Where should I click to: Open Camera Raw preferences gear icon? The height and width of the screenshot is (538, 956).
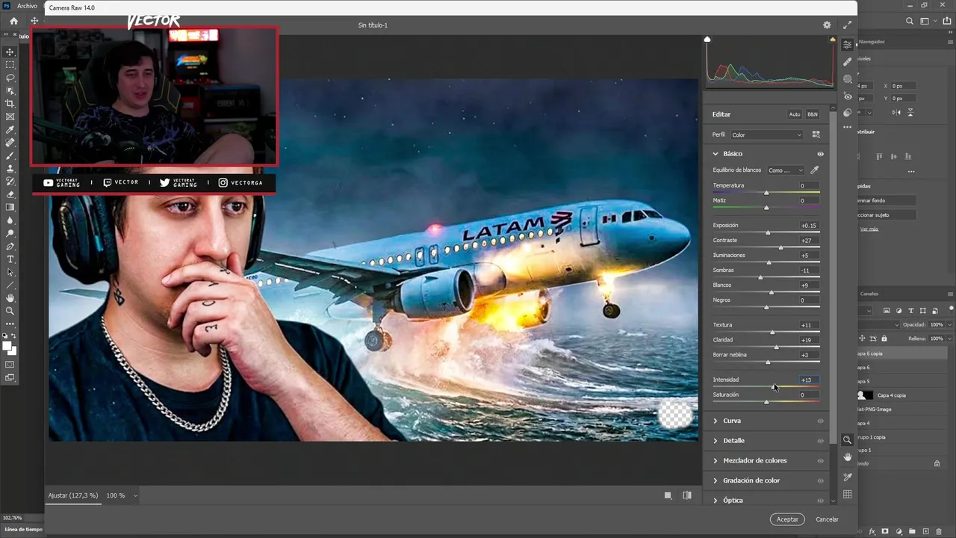tap(827, 25)
